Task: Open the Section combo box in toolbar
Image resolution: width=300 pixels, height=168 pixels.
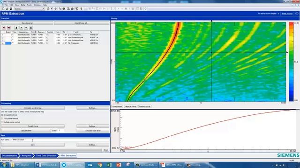Action: click(30, 9)
